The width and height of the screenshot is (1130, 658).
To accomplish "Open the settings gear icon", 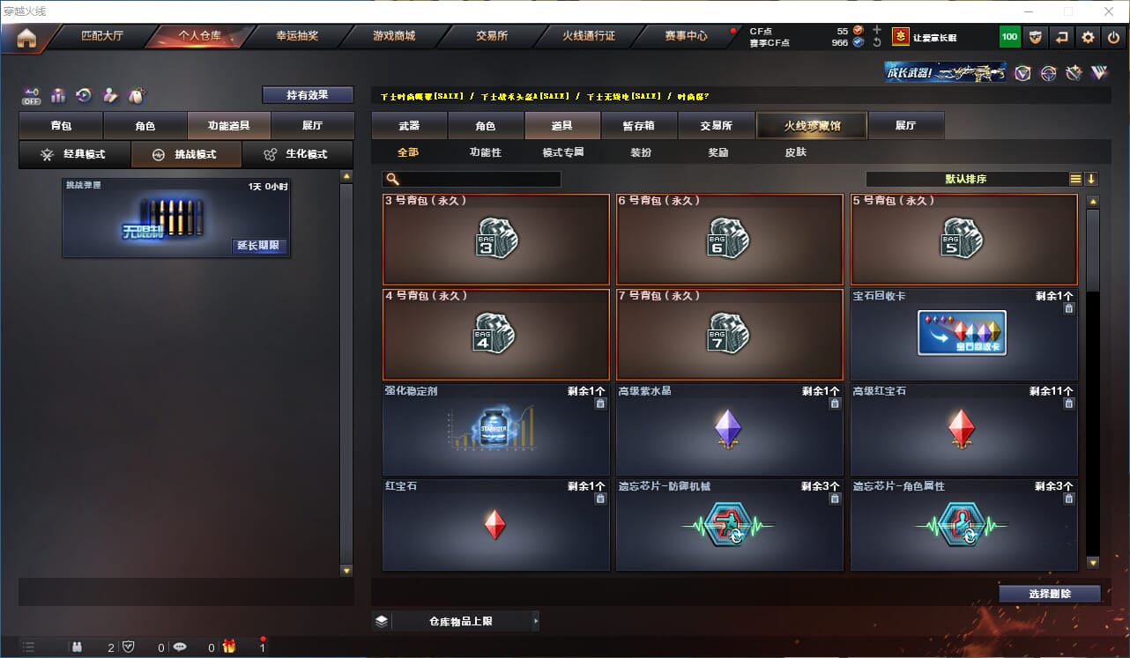I will (1088, 37).
